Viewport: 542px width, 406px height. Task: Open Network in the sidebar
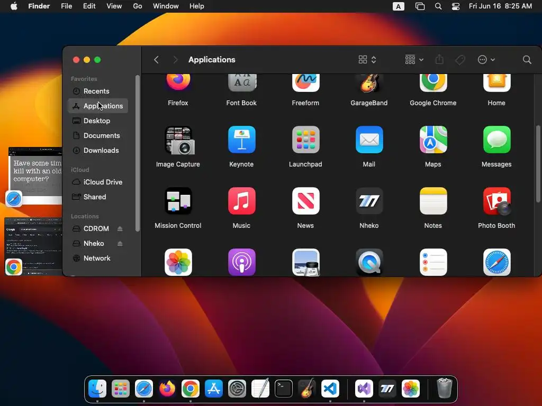point(98,258)
